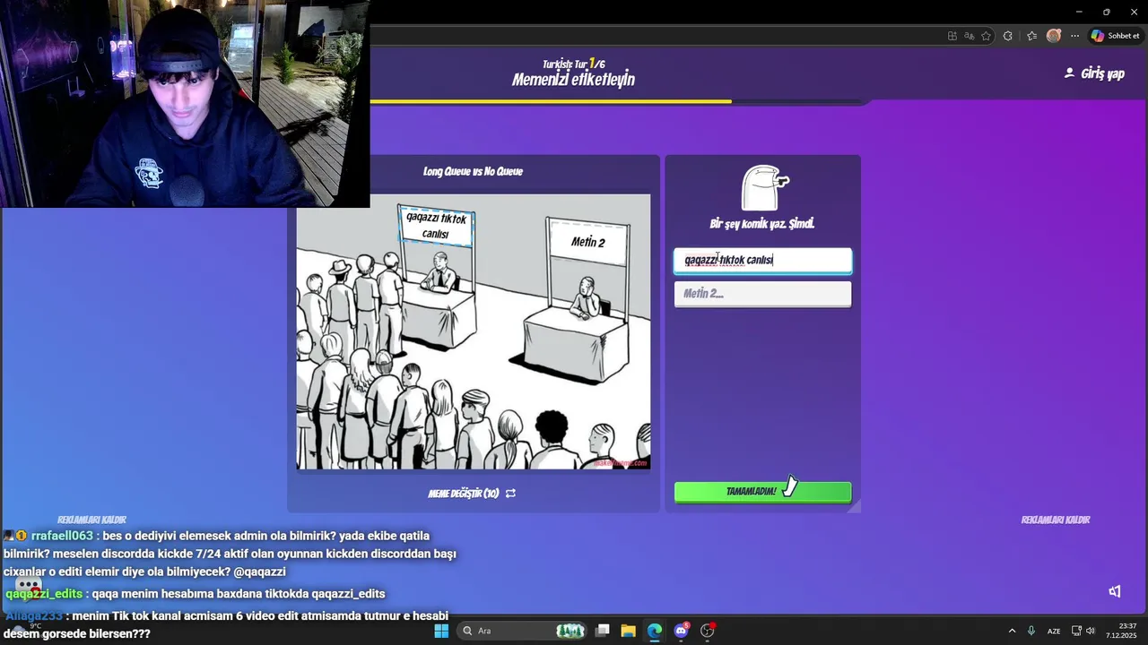Image resolution: width=1148 pixels, height=645 pixels.
Task: Toggle the game sound speaker icon
Action: (x=1115, y=591)
